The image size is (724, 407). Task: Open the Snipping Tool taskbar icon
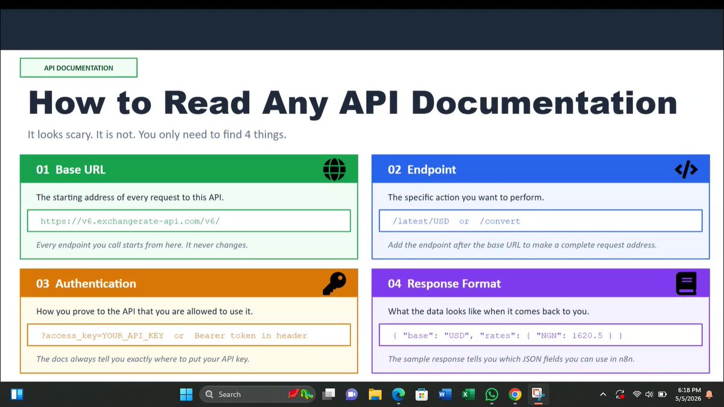[538, 394]
